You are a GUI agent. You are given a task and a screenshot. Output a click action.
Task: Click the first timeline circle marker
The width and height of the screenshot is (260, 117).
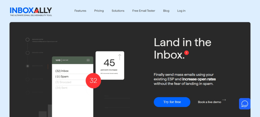(x=27, y=40)
